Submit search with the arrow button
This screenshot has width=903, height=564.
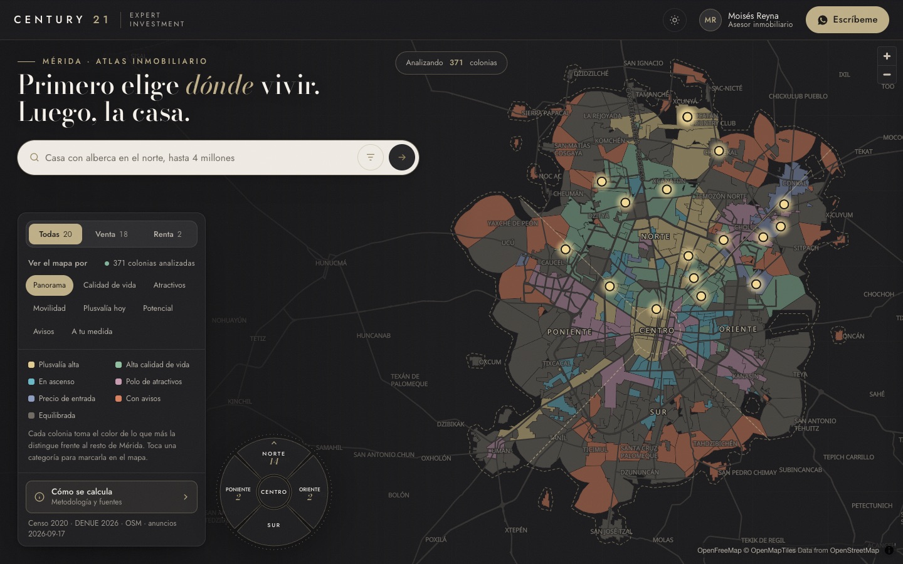tap(402, 157)
